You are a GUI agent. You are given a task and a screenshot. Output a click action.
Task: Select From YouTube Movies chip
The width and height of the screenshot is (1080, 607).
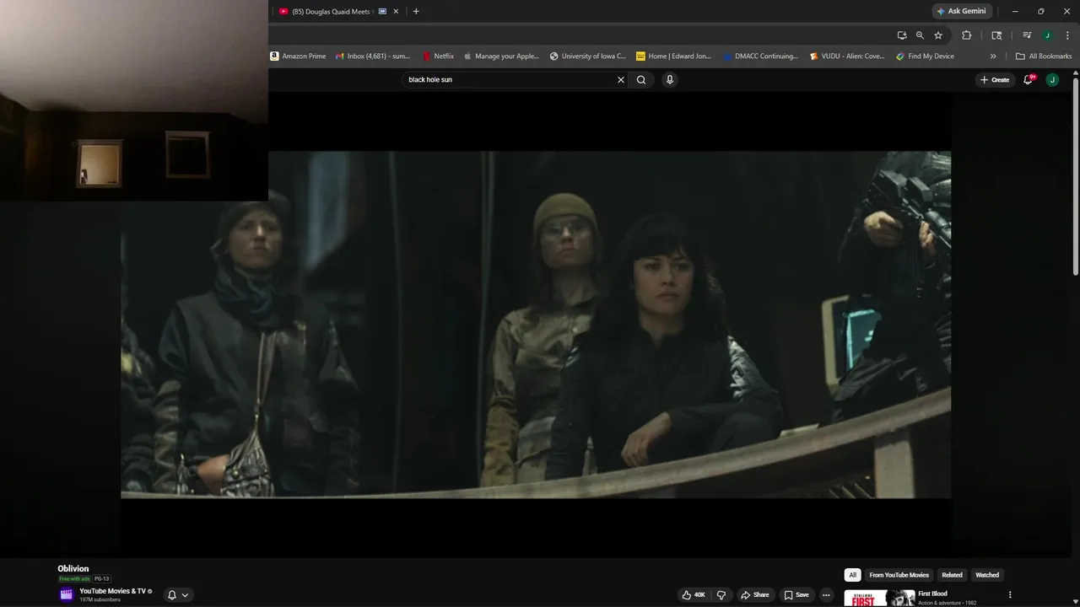(x=899, y=575)
